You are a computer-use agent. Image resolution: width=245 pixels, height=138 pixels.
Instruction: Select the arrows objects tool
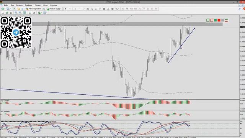(x=116, y=9)
